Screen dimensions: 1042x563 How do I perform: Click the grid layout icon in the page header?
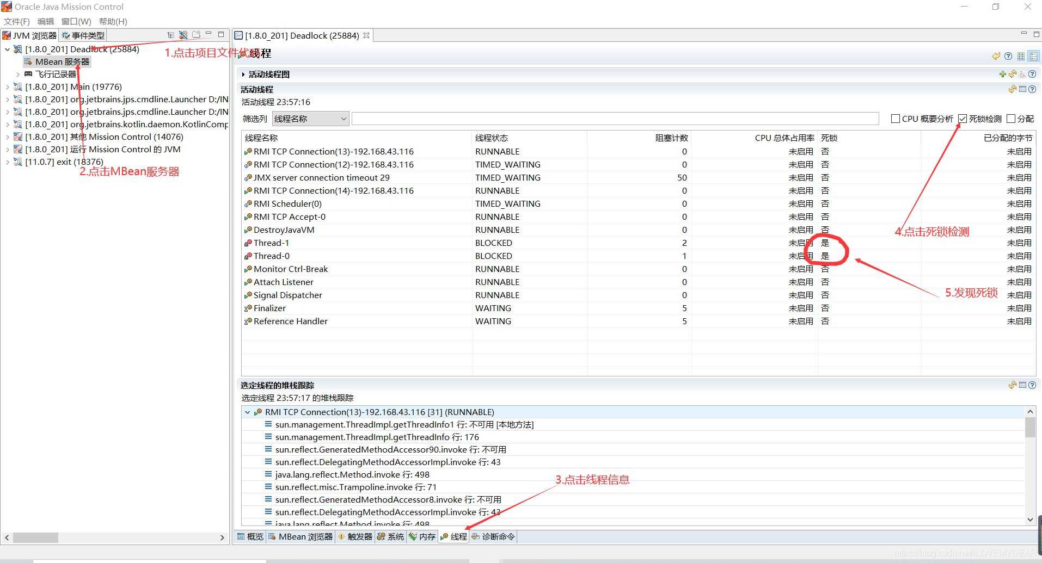(1021, 56)
